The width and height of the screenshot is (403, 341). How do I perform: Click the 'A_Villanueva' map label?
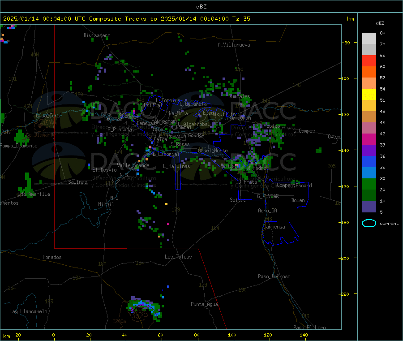(x=234, y=45)
